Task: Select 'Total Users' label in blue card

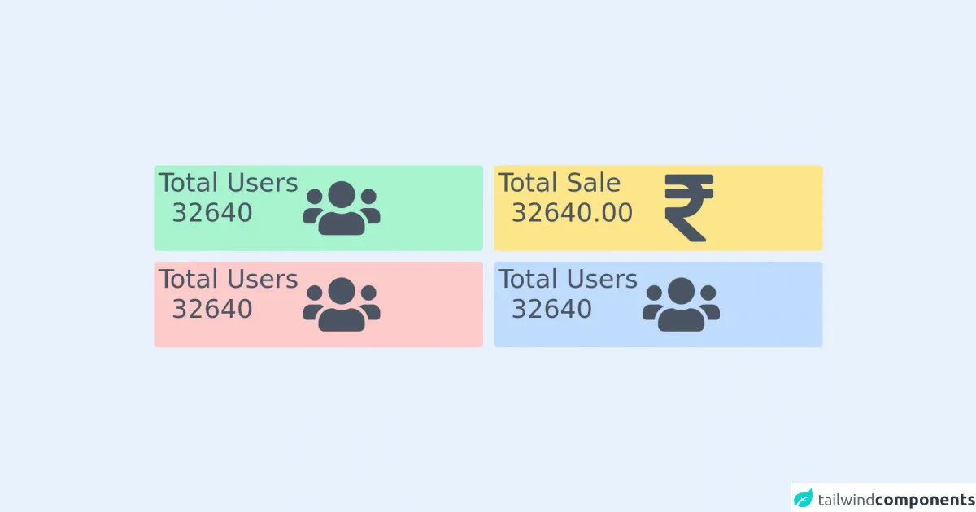Action: tap(568, 279)
